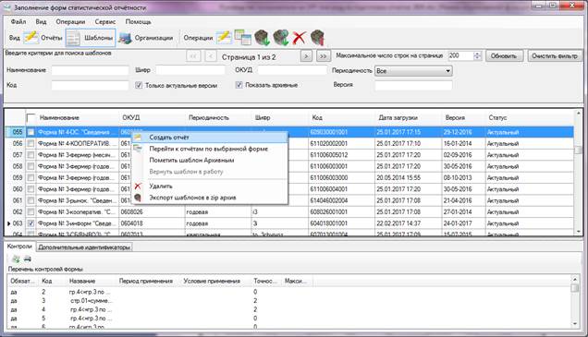Click the Очистить фильтр button
Screen dimensions: 588x337
pyautogui.click(x=555, y=56)
